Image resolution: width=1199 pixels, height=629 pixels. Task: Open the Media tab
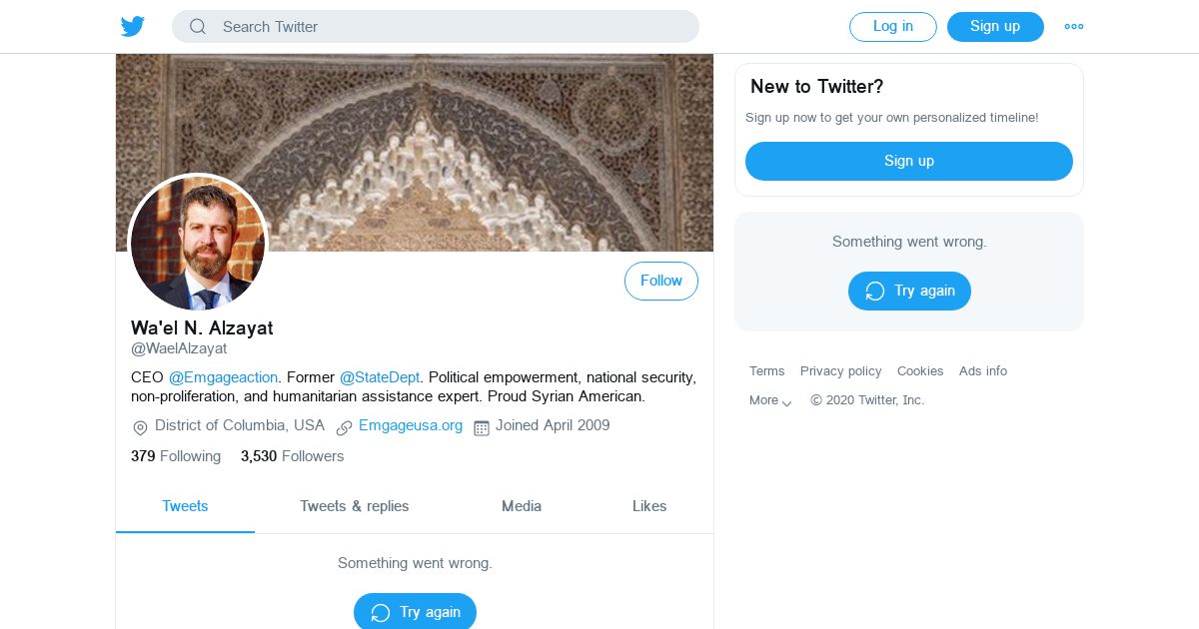point(522,506)
